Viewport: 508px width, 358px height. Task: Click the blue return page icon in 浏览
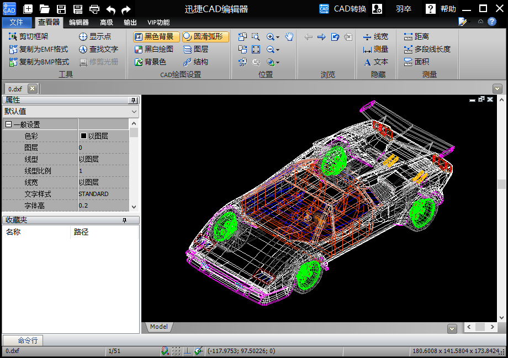pyautogui.click(x=335, y=37)
